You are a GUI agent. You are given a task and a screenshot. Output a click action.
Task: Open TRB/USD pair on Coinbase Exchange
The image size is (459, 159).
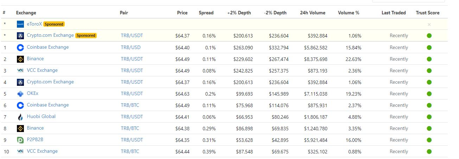pyautogui.click(x=130, y=47)
